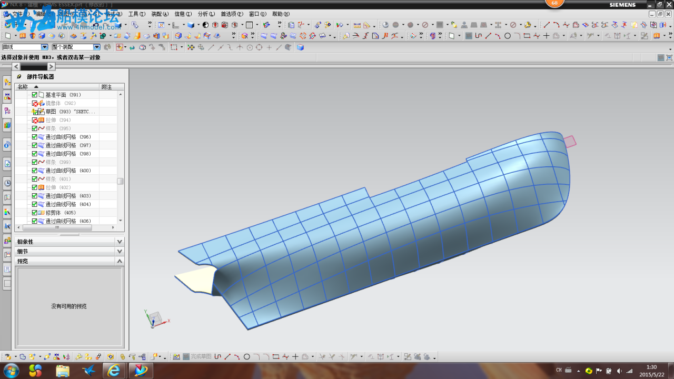Click the circle tool in bottom sketch toolbar
The width and height of the screenshot is (674, 379).
246,356
